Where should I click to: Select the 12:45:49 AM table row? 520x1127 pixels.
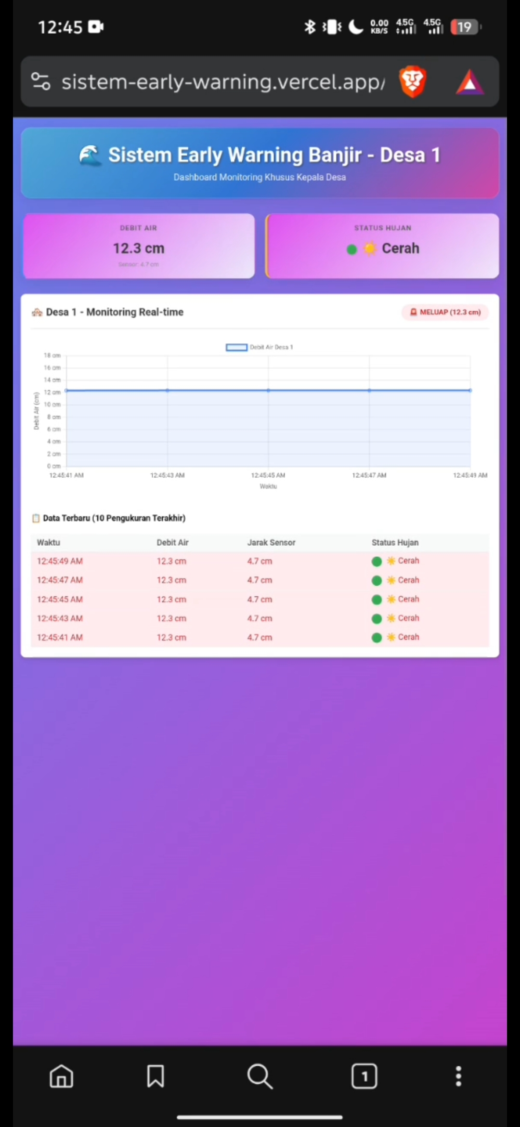(x=260, y=561)
